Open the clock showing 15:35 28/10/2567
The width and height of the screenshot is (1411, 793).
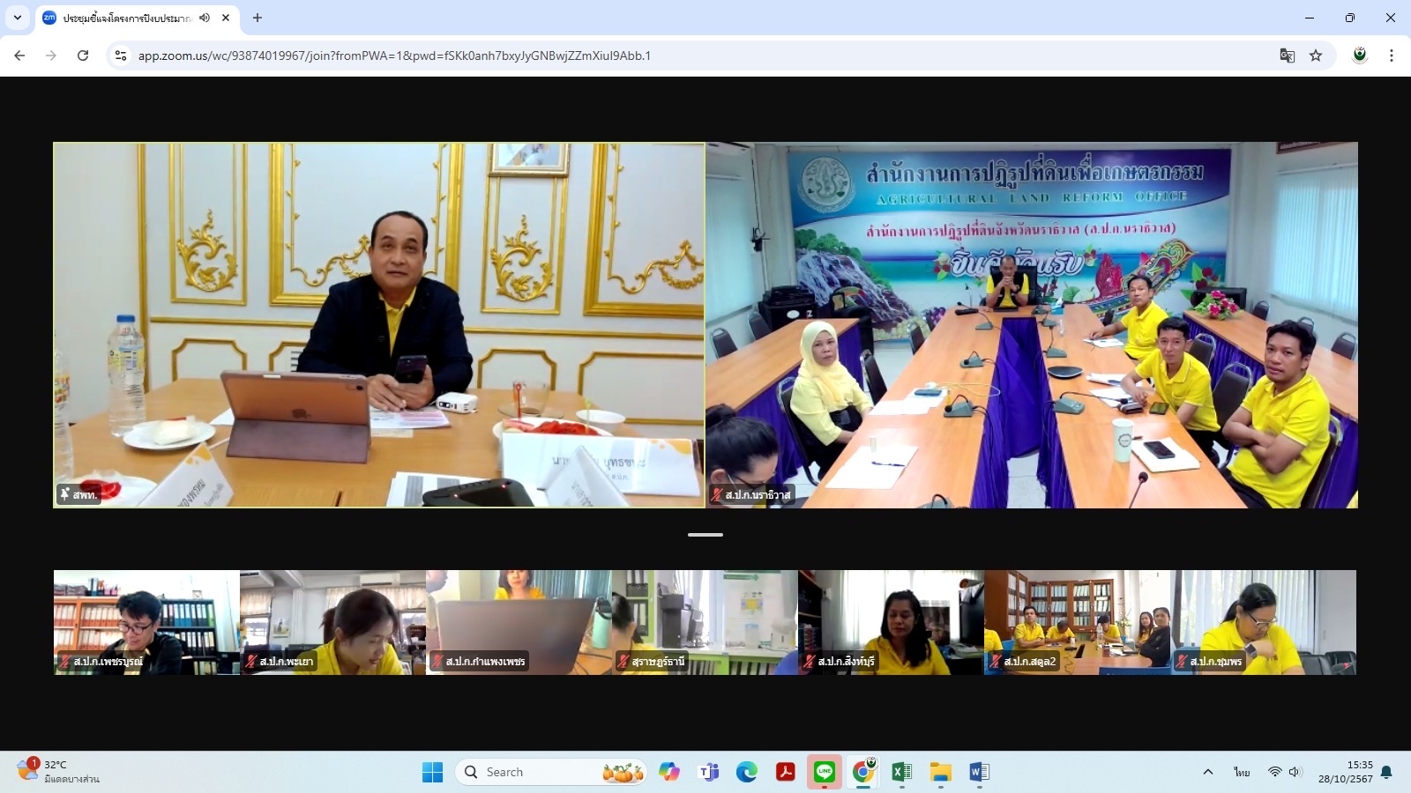(x=1346, y=772)
